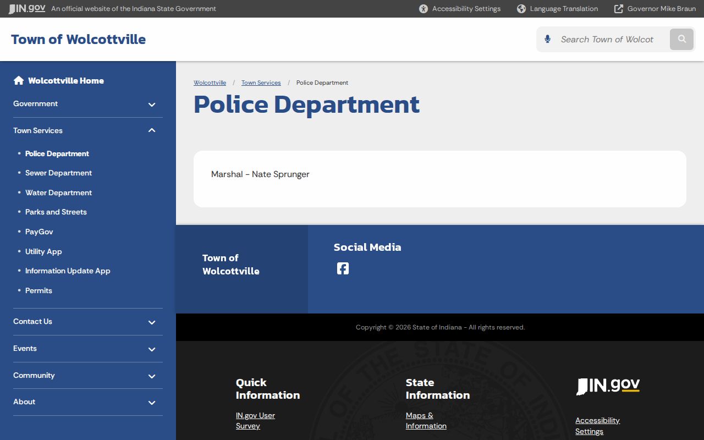Go to Parks and Streets
Screen dimensions: 704x440
(56, 212)
